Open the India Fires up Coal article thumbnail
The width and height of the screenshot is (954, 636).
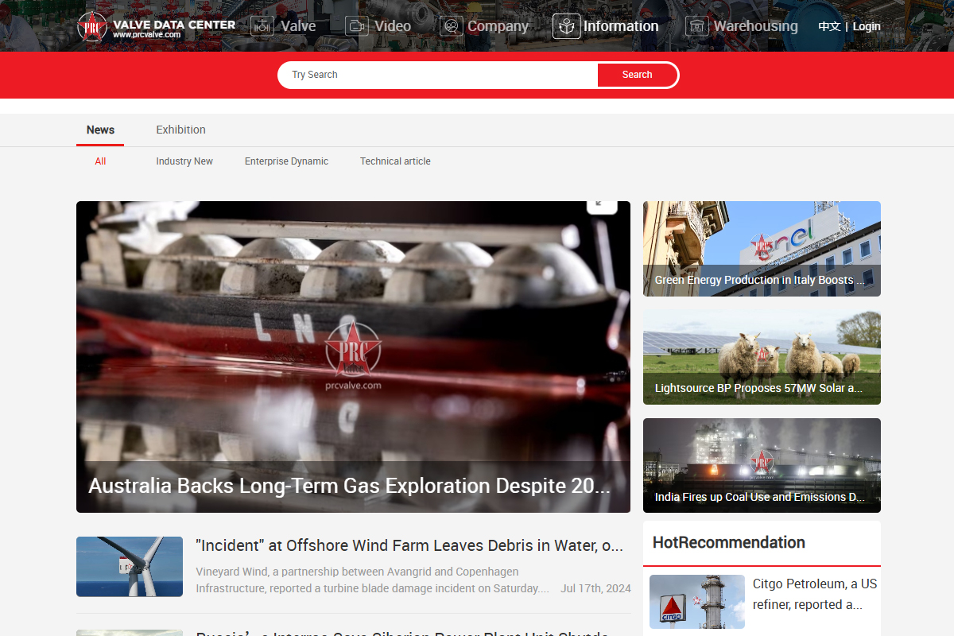(761, 465)
